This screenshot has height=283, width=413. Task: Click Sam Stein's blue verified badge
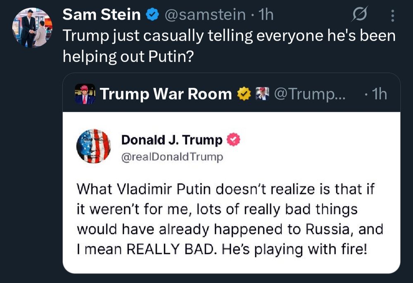pos(152,14)
